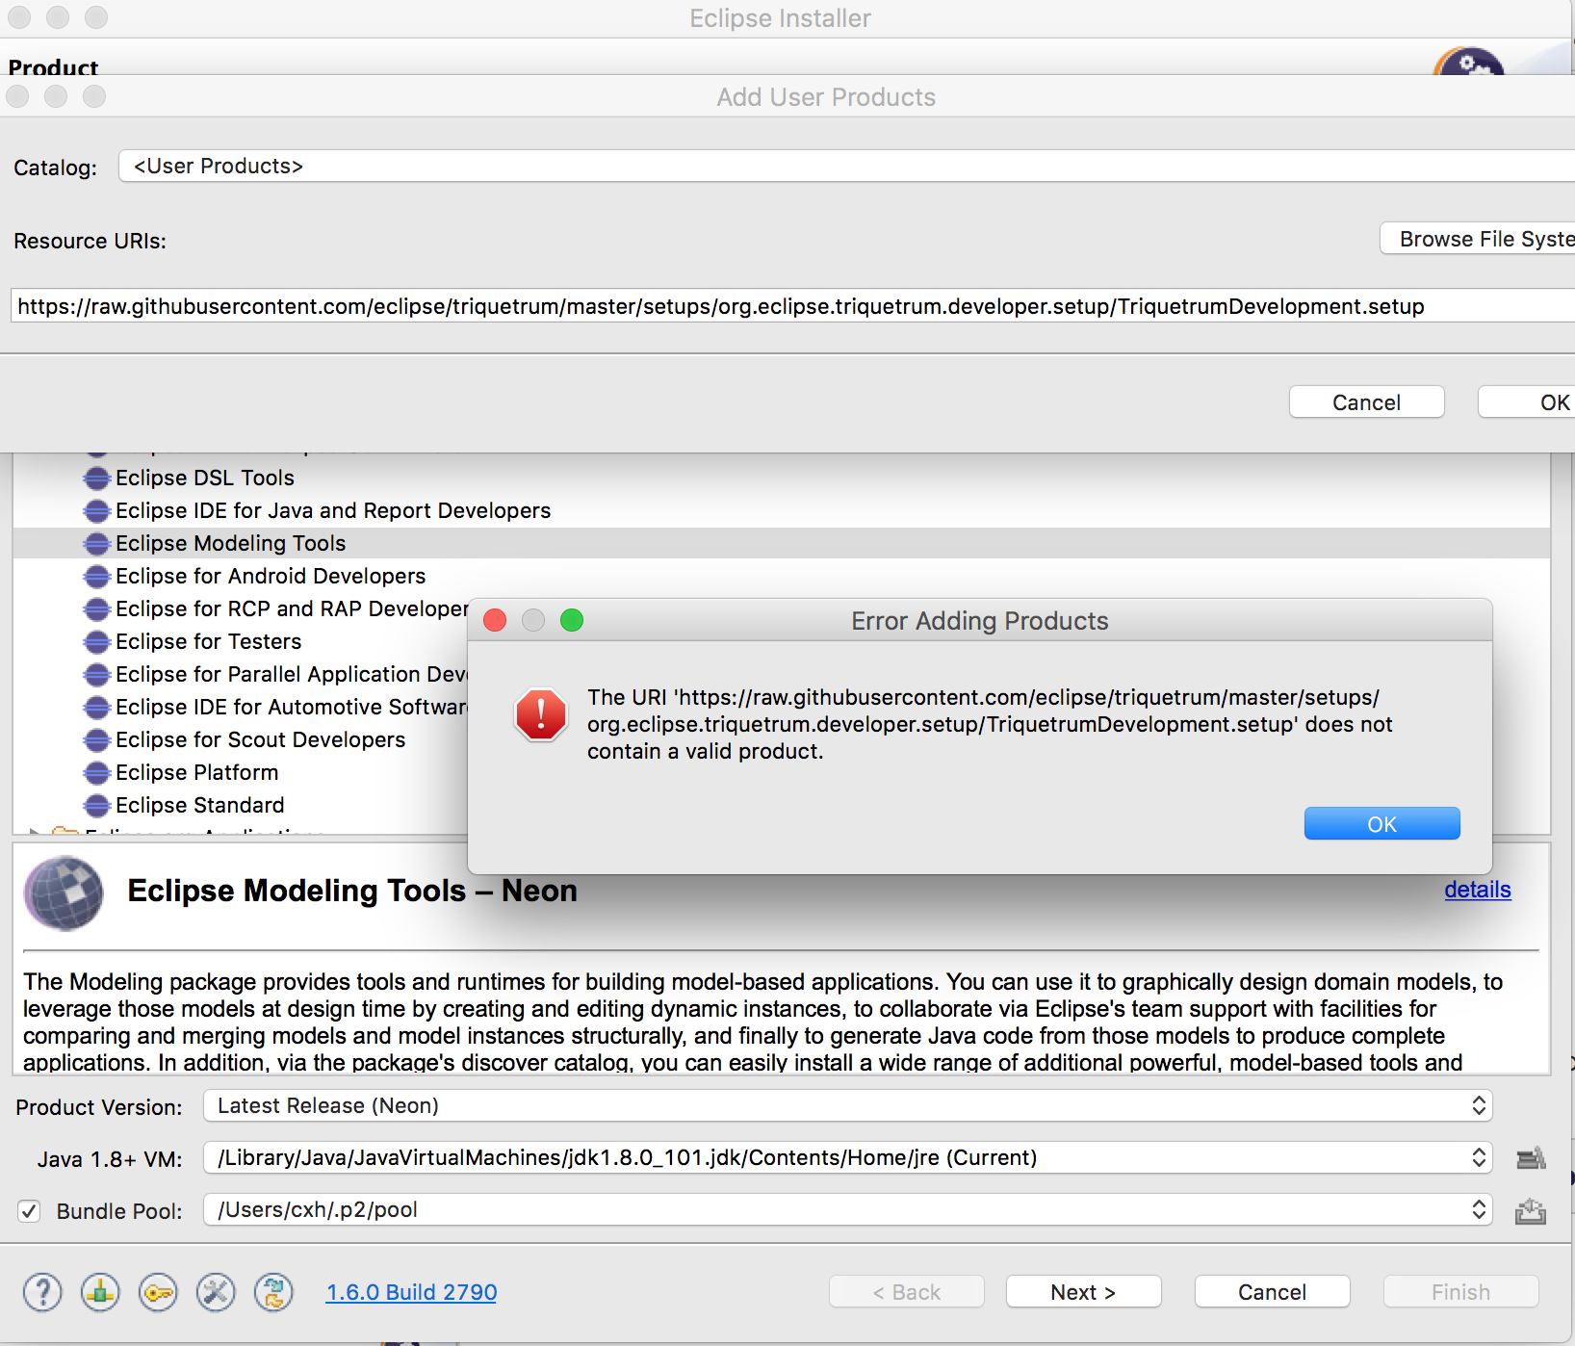The image size is (1575, 1346).
Task: Open the details link for Modeling Tools
Action: (1477, 890)
